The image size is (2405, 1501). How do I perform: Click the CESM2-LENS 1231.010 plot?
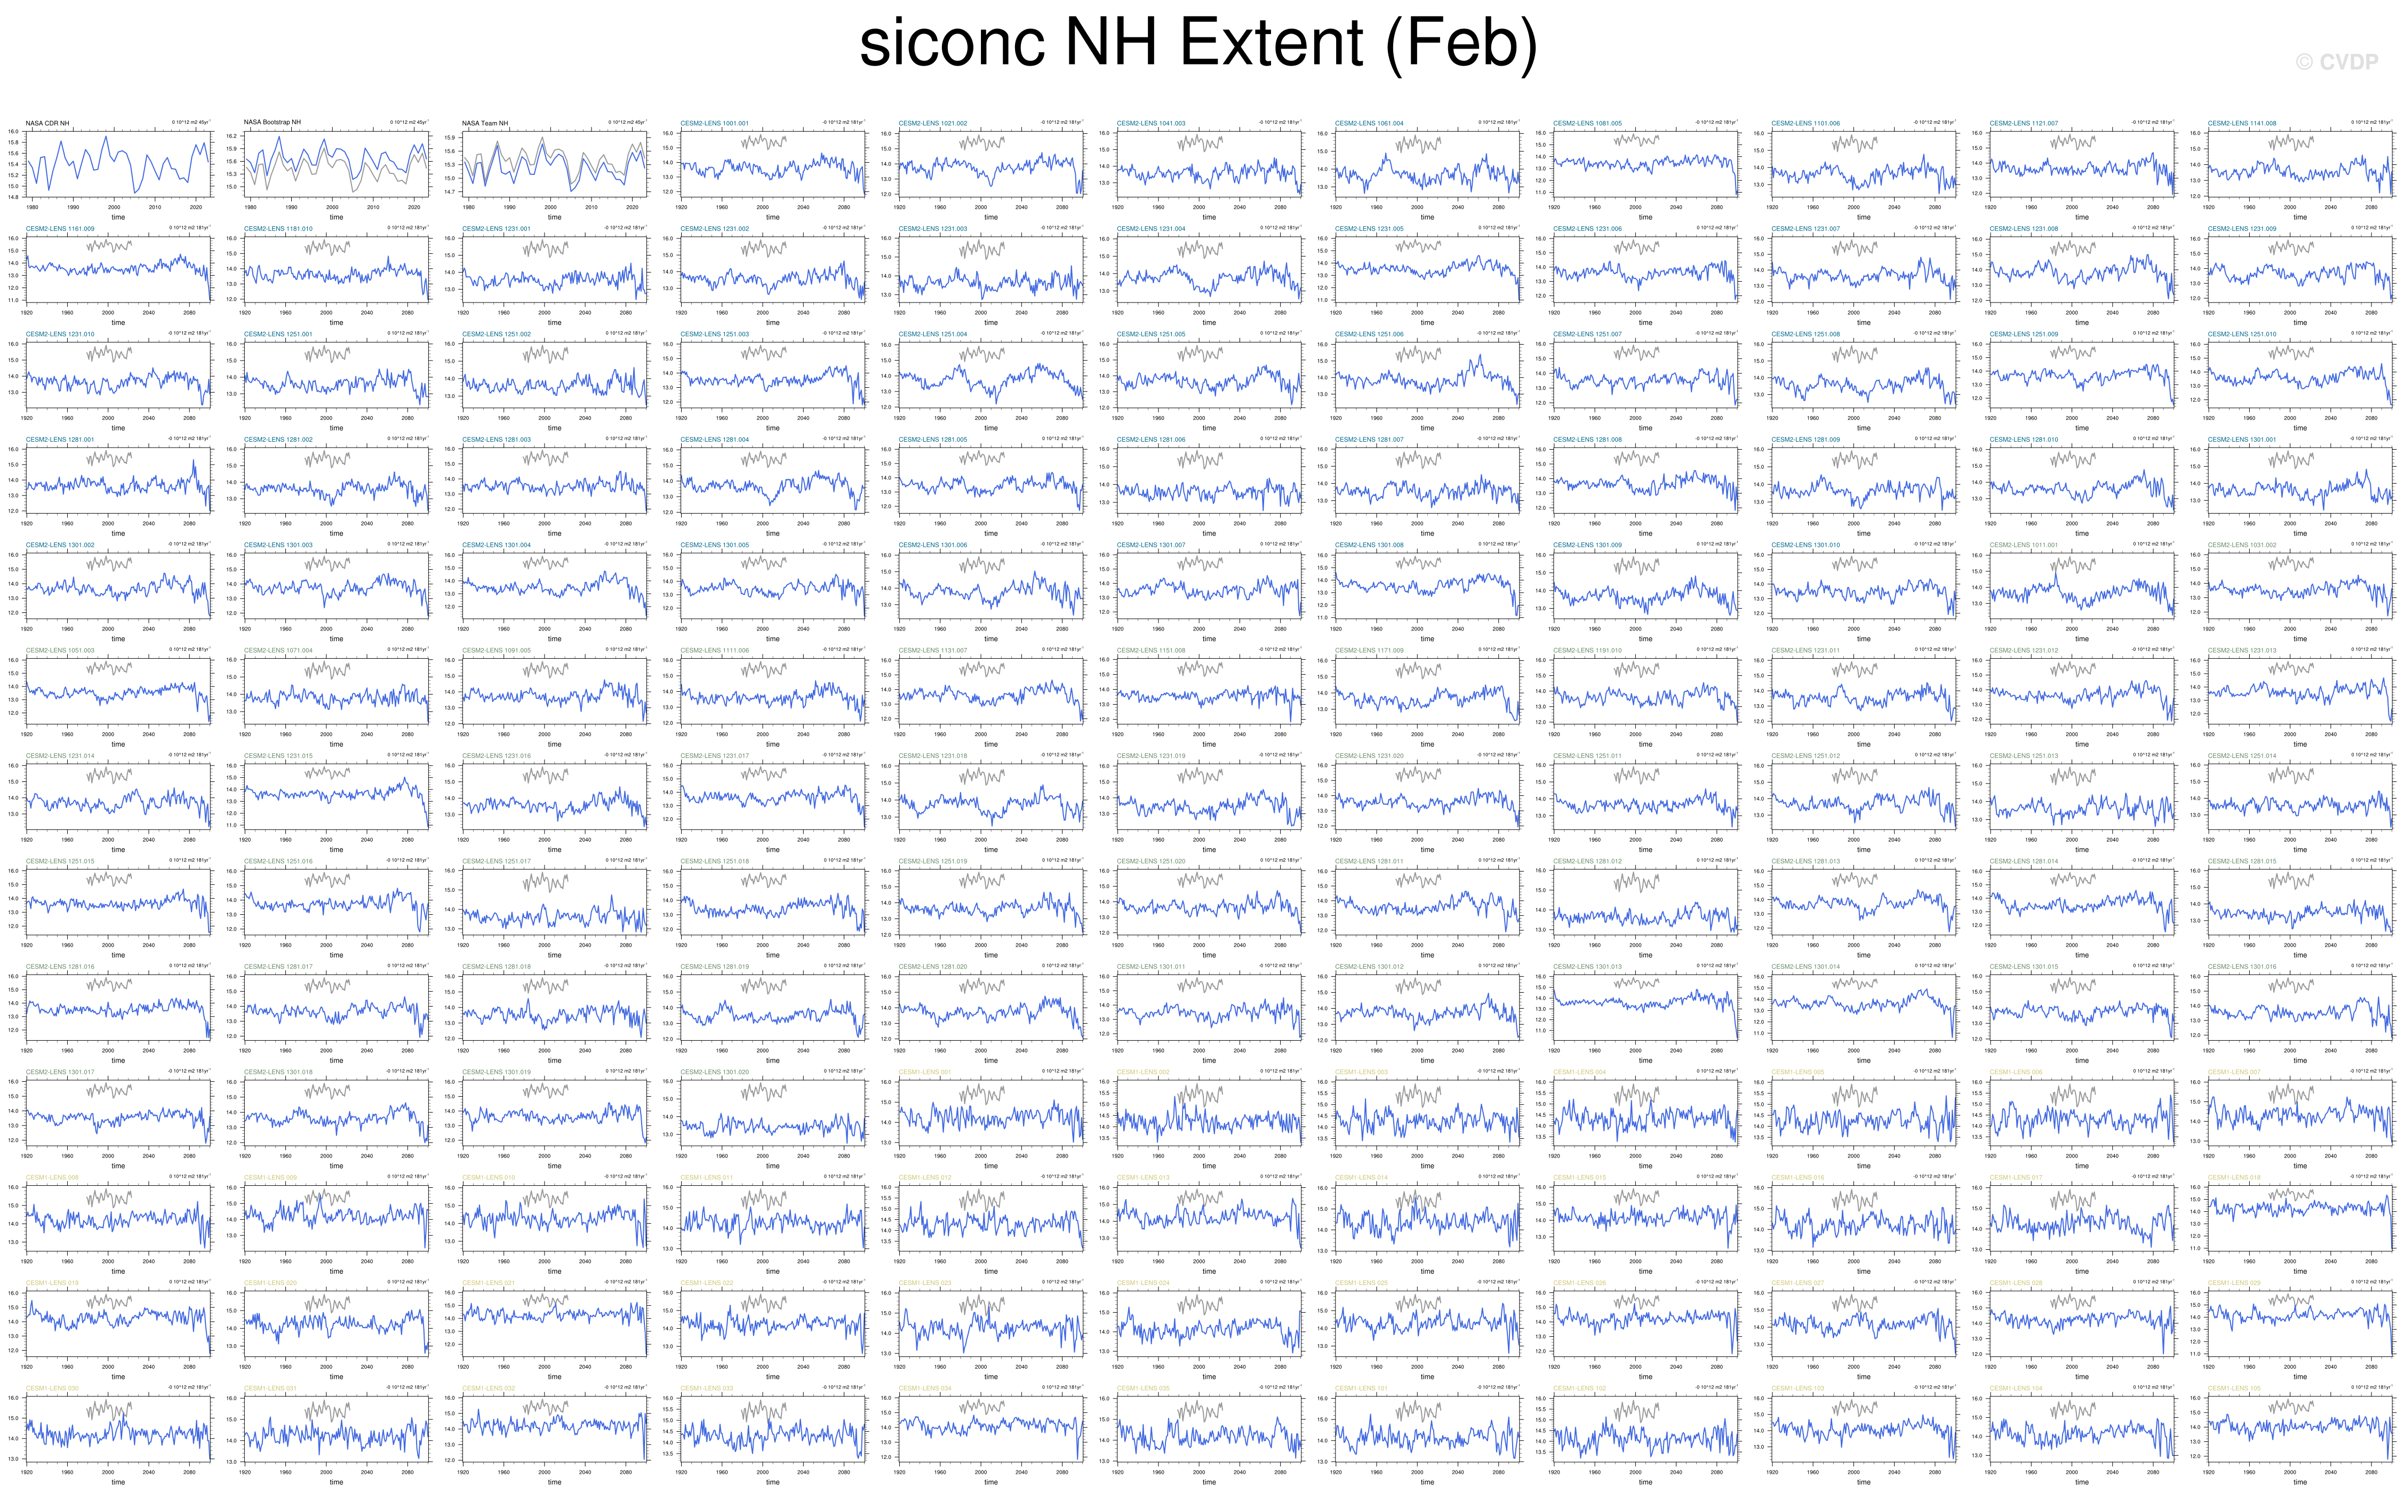click(118, 376)
